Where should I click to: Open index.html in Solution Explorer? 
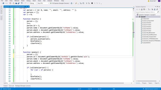[146, 19]
